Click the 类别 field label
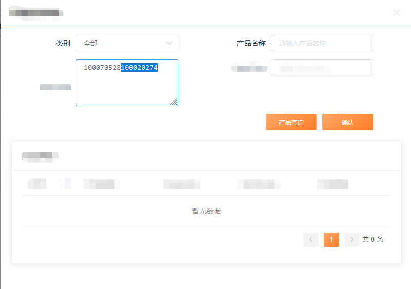 pyautogui.click(x=63, y=43)
